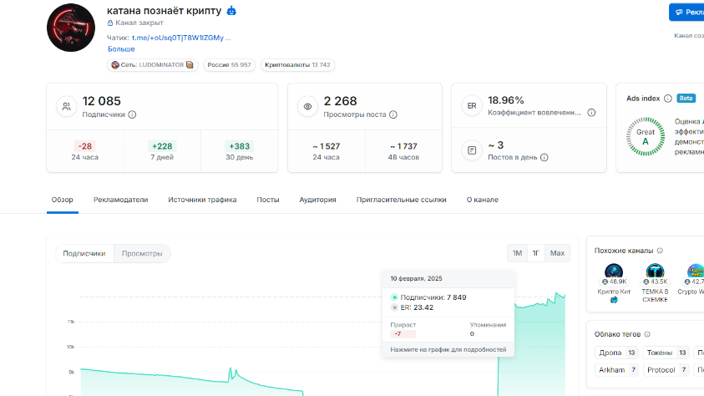Open similar channel Крипто Кит
The image size is (704, 396).
614,283
